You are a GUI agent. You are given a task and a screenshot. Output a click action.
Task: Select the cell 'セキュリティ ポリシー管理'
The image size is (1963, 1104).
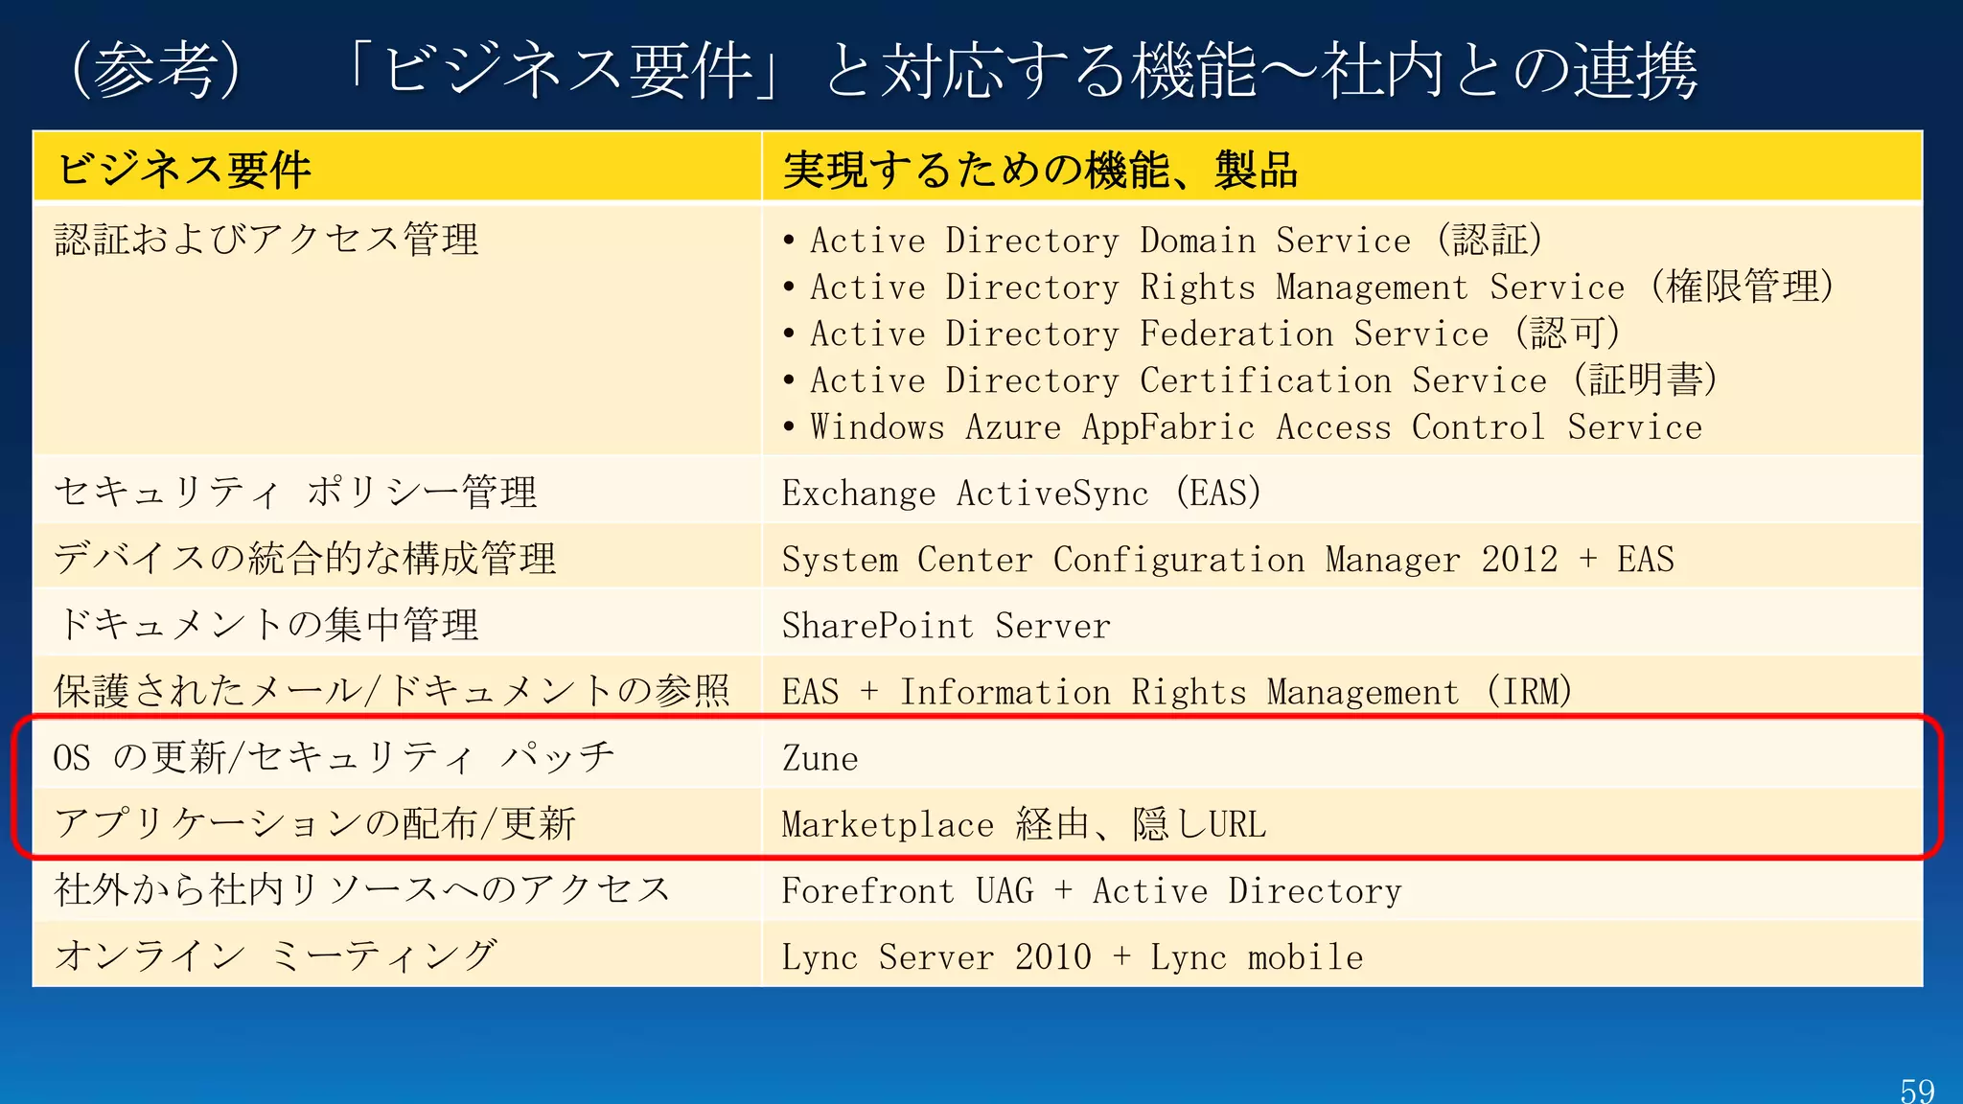(398, 491)
